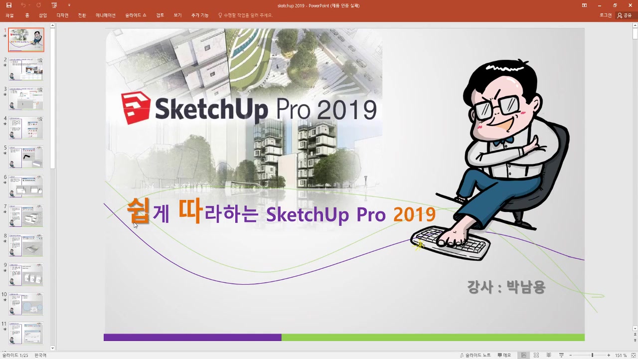Click the Save icon in quick access toolbar

[x=8, y=5]
